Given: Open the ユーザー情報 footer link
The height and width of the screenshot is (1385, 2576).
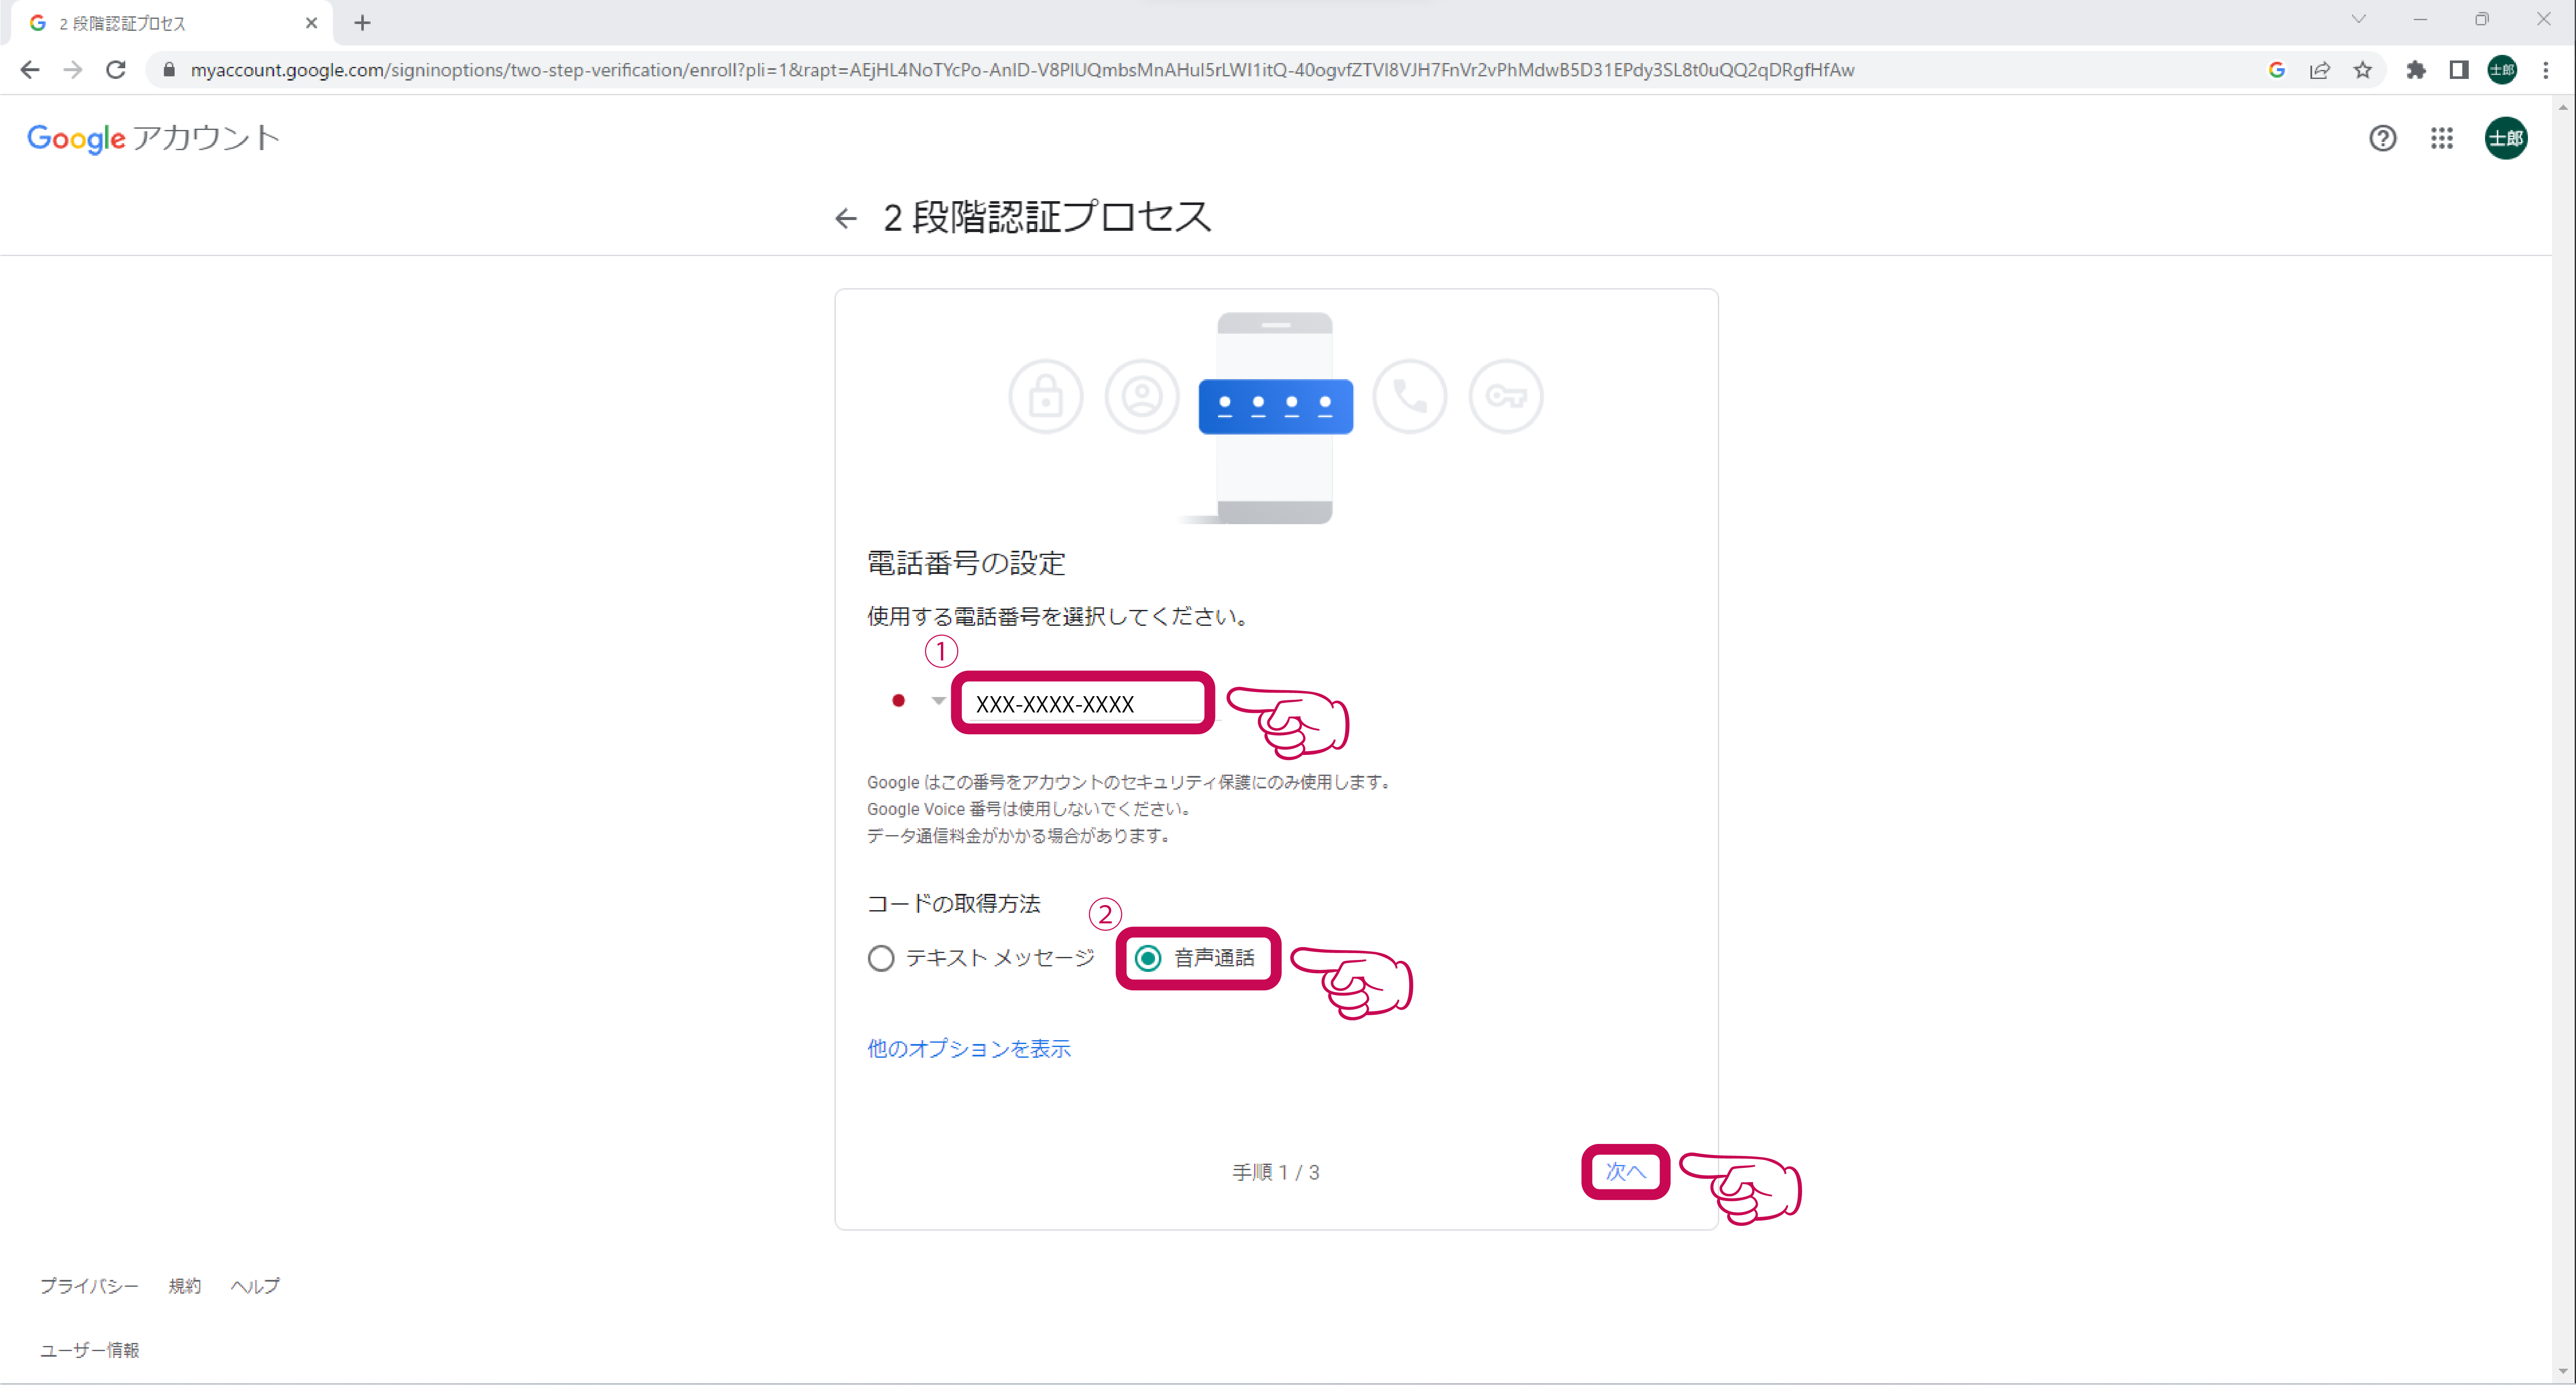Looking at the screenshot, I should 90,1350.
